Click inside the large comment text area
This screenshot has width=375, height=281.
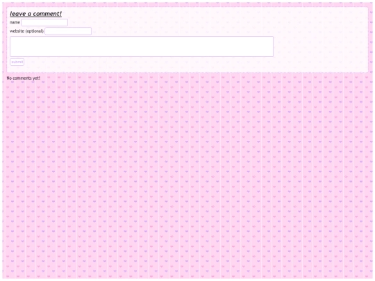142,46
